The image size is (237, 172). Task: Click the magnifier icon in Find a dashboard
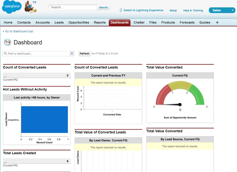(5, 54)
